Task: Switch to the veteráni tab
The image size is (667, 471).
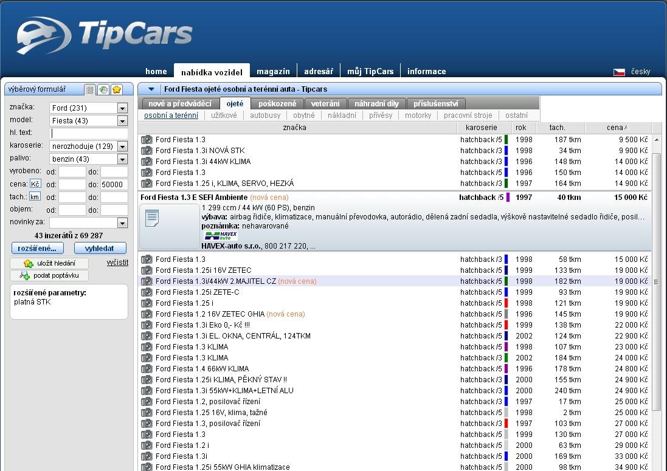Action: click(325, 104)
